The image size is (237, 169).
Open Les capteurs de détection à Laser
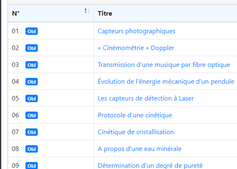click(146, 98)
